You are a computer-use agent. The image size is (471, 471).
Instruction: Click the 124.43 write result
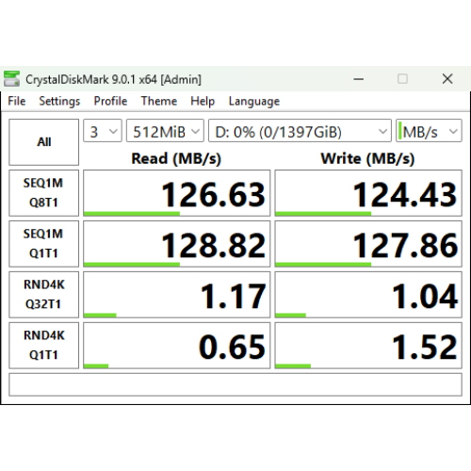[368, 193]
